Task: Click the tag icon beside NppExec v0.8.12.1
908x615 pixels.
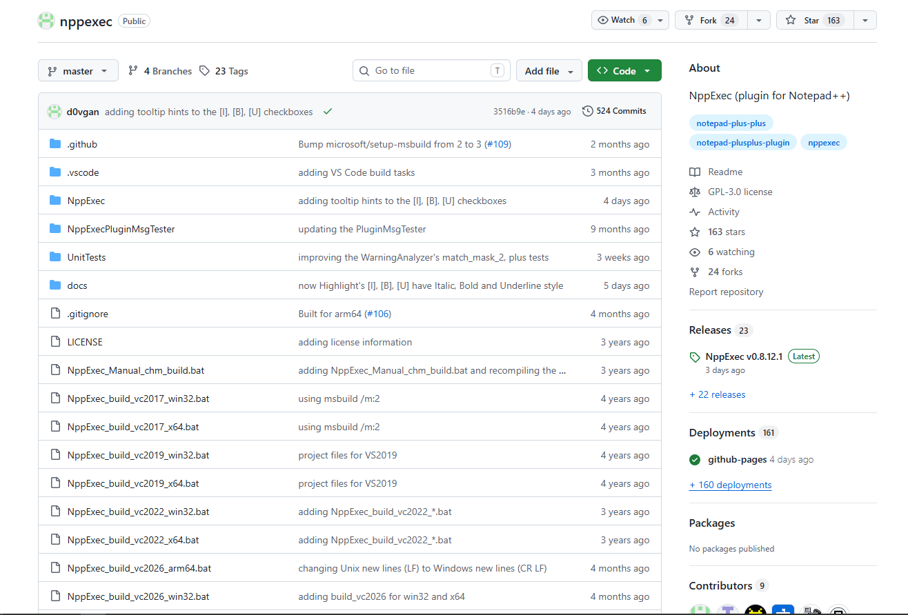Action: pyautogui.click(x=695, y=357)
